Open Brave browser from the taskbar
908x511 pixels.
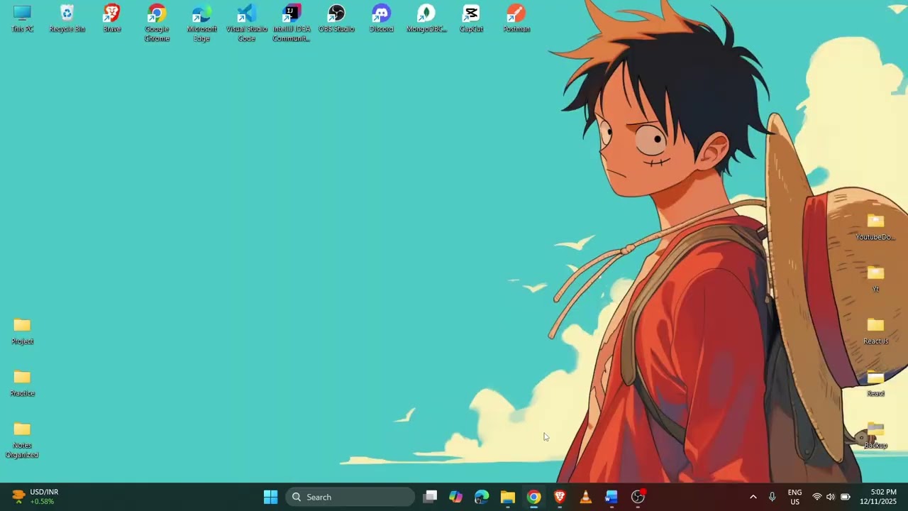(x=560, y=497)
